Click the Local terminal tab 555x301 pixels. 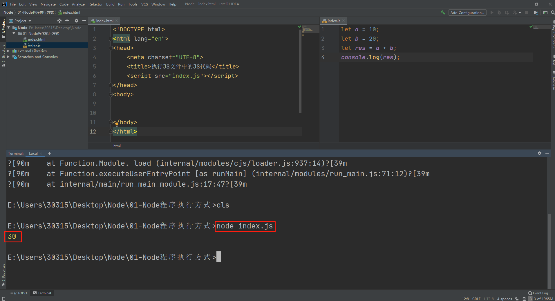pyautogui.click(x=33, y=153)
